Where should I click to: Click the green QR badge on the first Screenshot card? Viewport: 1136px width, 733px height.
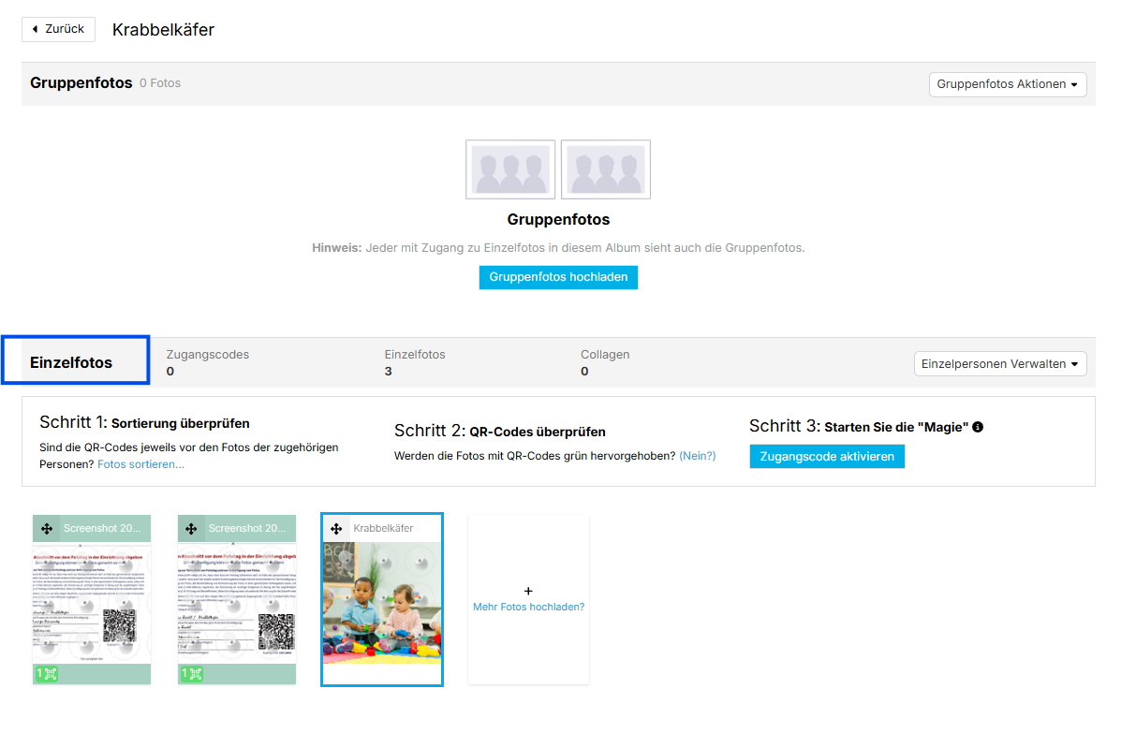point(47,674)
